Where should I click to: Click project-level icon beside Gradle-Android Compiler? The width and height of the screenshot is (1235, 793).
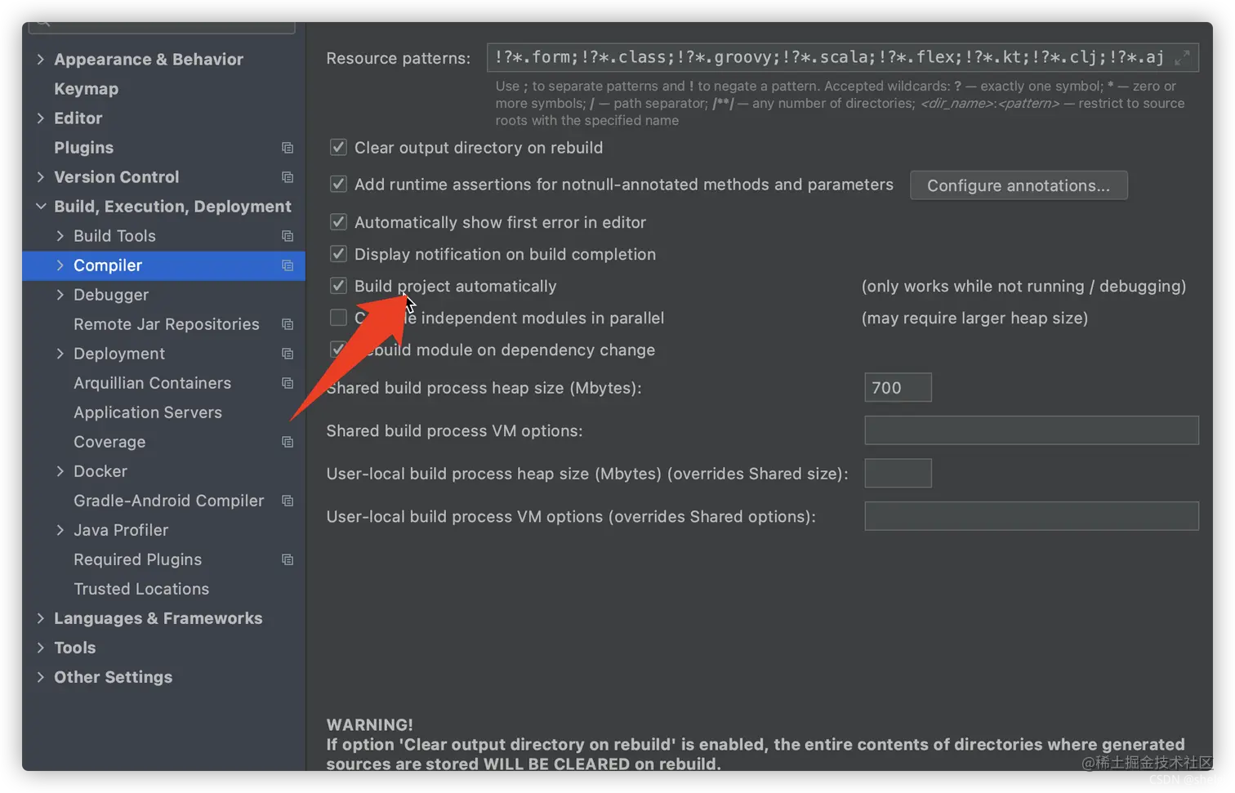(288, 501)
